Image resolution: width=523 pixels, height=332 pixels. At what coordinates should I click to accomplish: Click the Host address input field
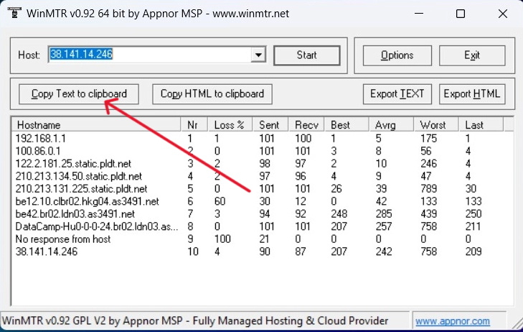click(149, 55)
